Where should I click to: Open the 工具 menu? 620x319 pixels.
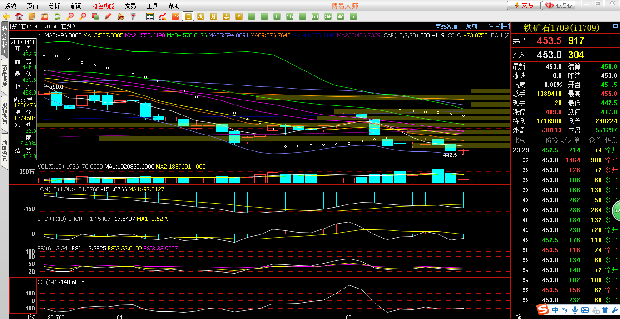click(x=153, y=6)
